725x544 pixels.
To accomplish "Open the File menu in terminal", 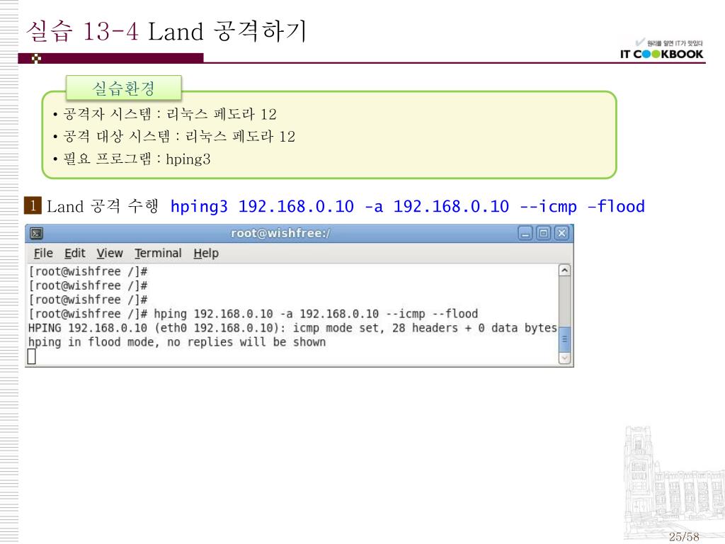I will (x=43, y=253).
